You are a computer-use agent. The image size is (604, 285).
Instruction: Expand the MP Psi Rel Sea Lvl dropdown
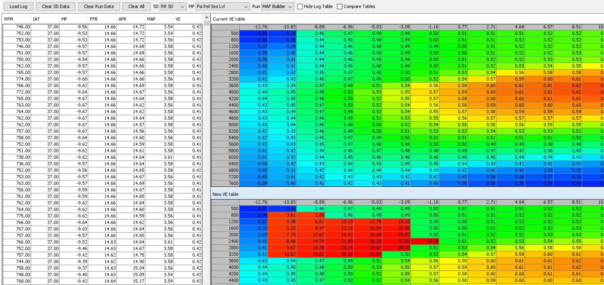[222, 7]
